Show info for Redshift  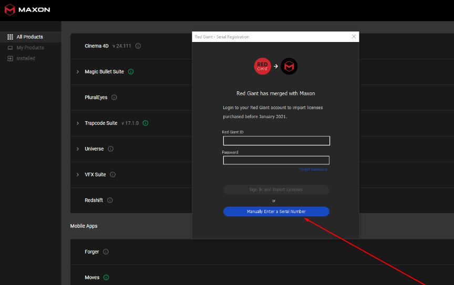[110, 200]
